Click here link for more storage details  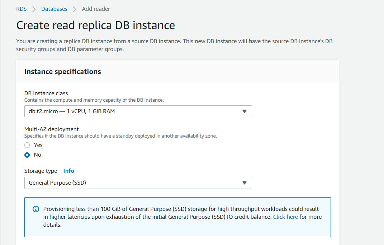(x=285, y=217)
